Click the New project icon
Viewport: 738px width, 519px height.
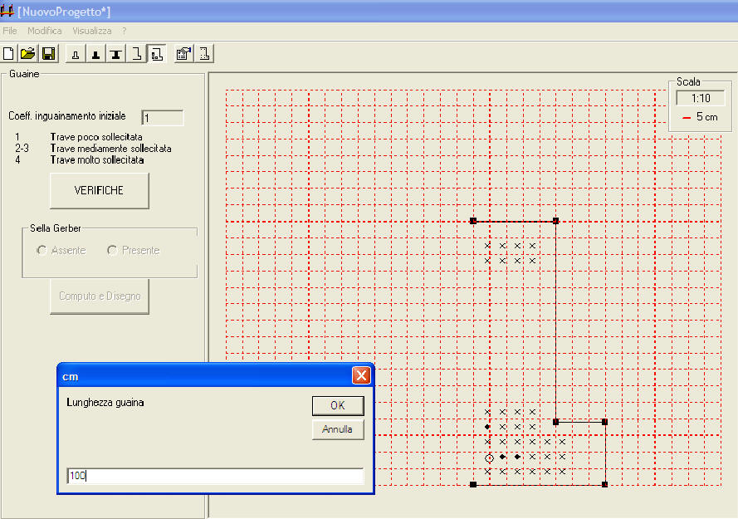[x=9, y=54]
